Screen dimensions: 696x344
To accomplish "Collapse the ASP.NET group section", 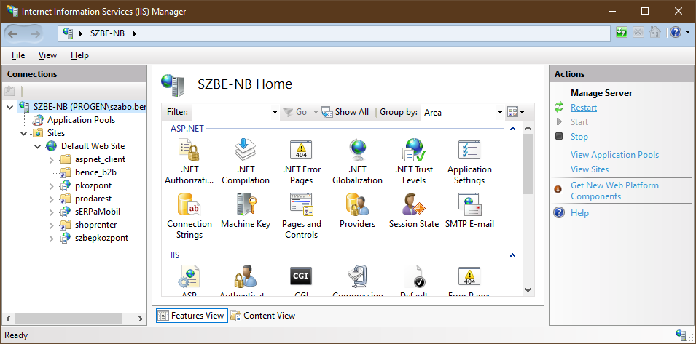I will click(512, 129).
